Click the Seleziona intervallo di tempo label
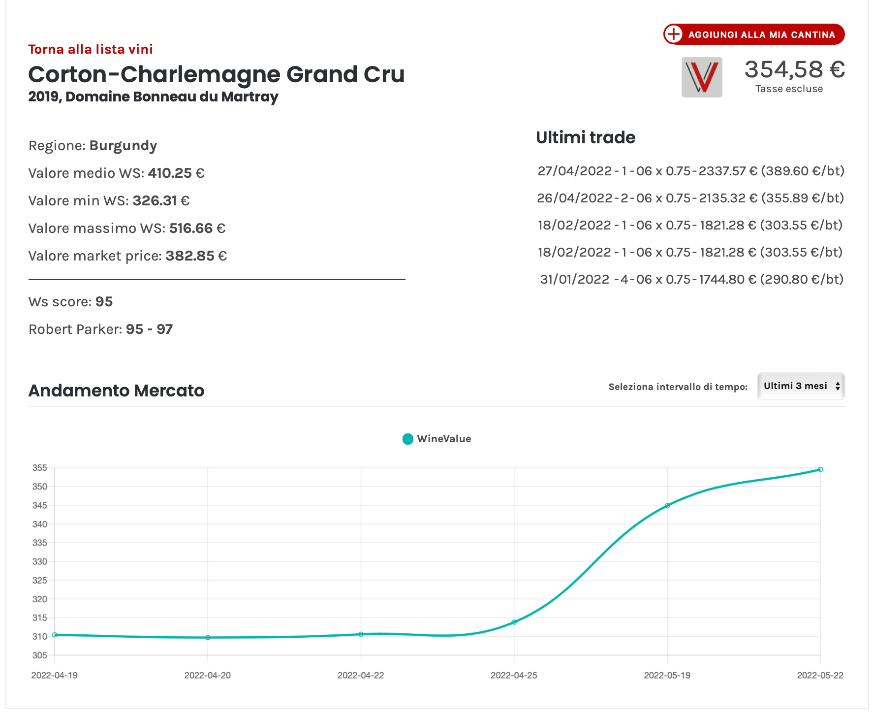 [678, 387]
